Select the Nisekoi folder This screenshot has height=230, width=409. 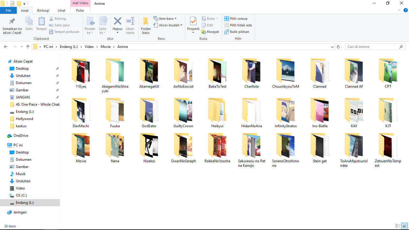pos(149,148)
